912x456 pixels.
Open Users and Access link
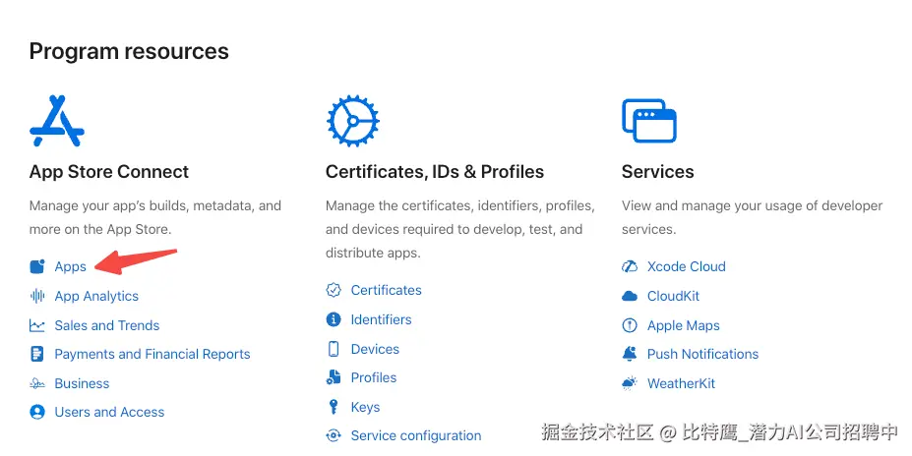point(109,412)
